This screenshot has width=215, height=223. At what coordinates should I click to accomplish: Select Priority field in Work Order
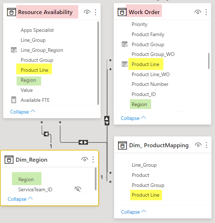tap(139, 24)
